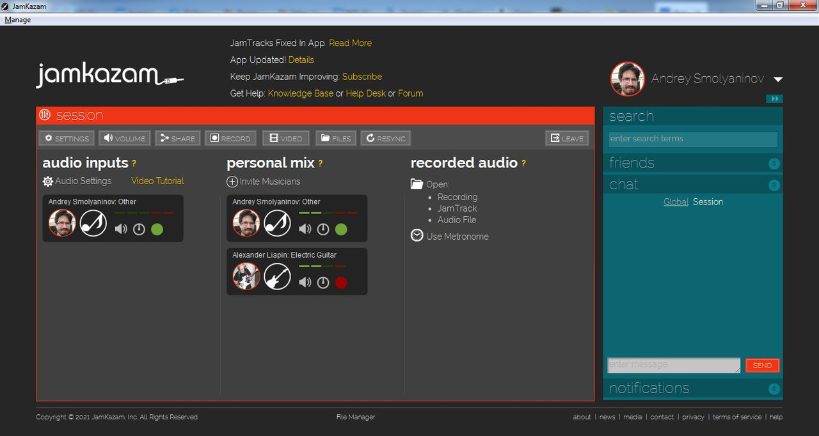Click the session mixer icon in header
Screen dimensions: 819x436
45,115
